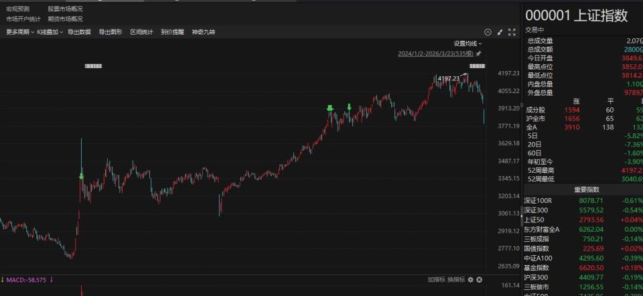
Task: Expand the 更多周期 period dropdown
Action: click(19, 32)
